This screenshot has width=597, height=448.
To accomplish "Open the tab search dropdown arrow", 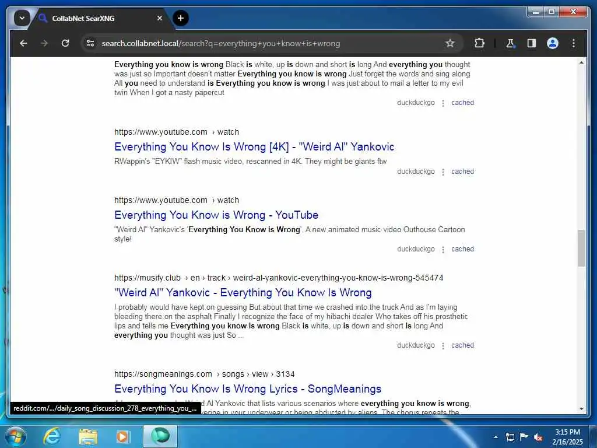I will (x=22, y=18).
